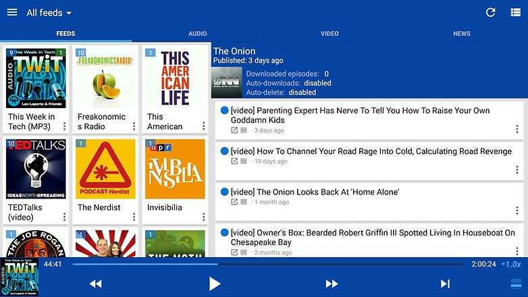Viewport: 528px width, 297px height.
Task: Click Auto-delete: disabled setting
Action: coord(281,92)
